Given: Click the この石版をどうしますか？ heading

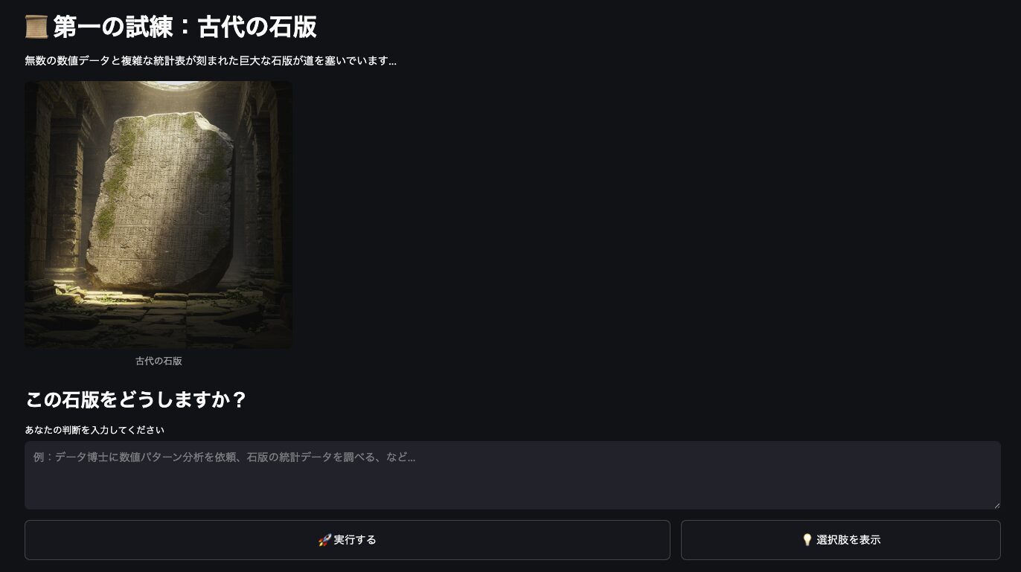Looking at the screenshot, I should click(x=135, y=399).
